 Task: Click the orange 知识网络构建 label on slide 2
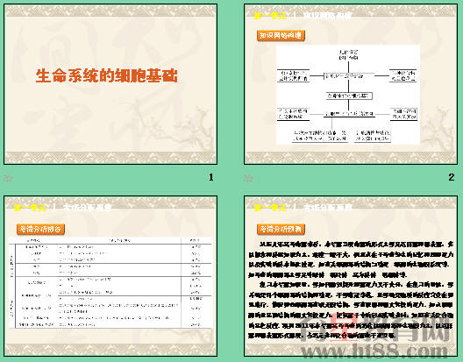[x=281, y=36]
